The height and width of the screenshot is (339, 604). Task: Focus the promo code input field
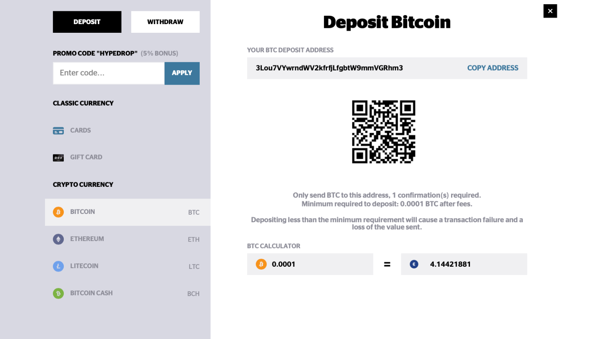click(x=109, y=73)
